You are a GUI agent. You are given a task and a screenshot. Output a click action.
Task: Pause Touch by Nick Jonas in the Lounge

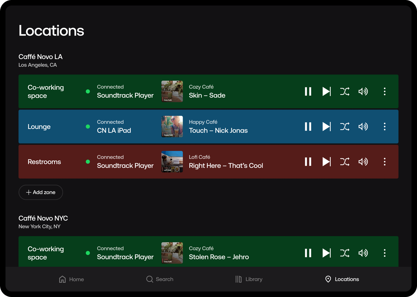click(x=308, y=127)
